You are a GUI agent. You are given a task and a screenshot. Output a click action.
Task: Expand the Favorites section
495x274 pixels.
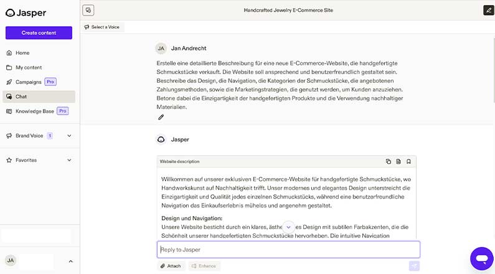point(69,160)
